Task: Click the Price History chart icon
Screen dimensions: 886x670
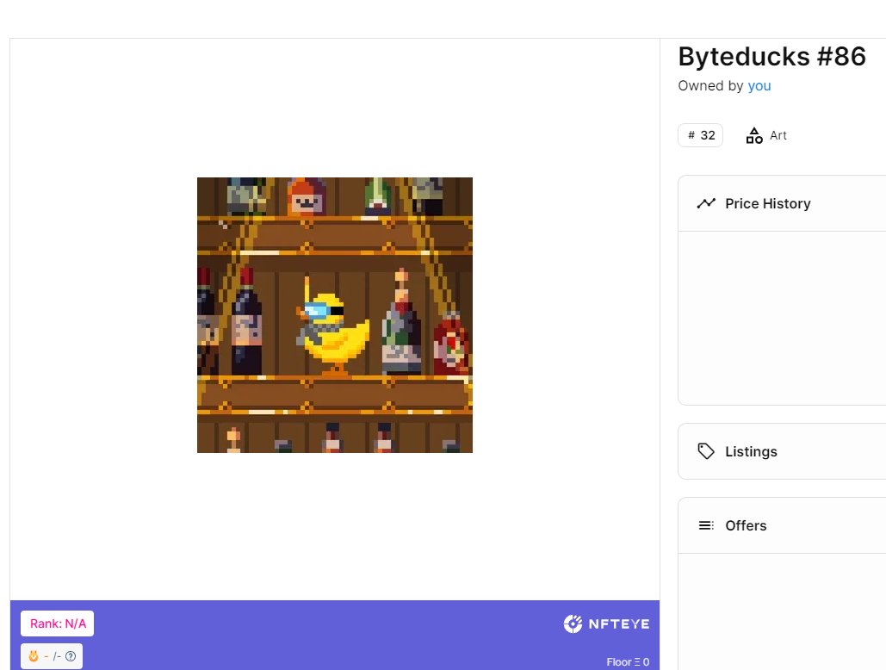Action: coord(706,203)
